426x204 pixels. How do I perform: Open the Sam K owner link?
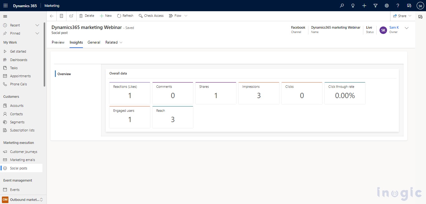[394, 27]
